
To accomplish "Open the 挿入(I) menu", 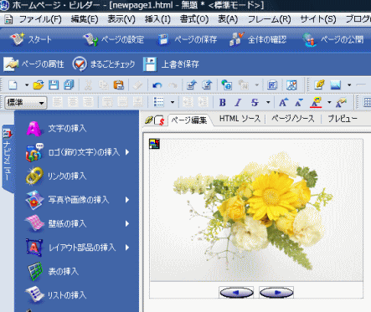I will click(x=157, y=19).
